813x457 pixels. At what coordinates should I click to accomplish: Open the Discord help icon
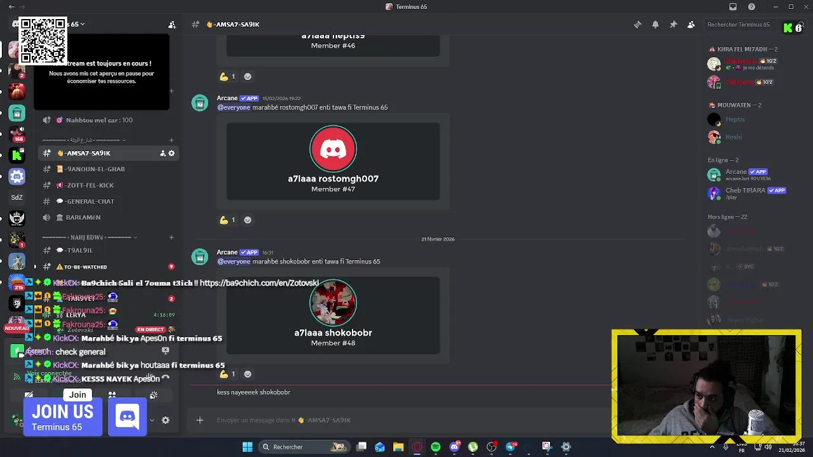tap(752, 6)
